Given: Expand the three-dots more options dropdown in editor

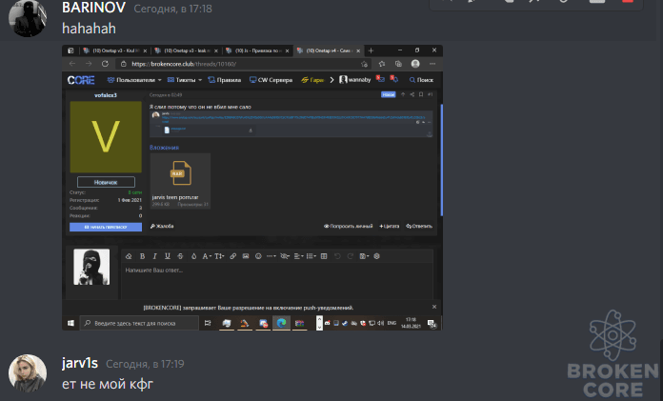Looking at the screenshot, I should pyautogui.click(x=271, y=256).
